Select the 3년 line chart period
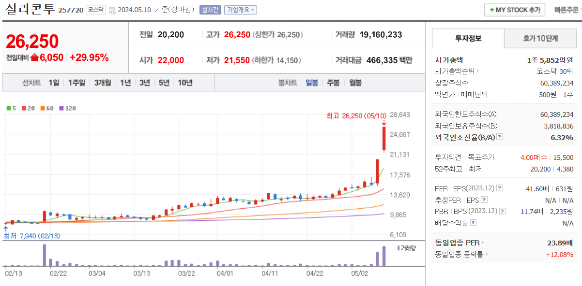 [145, 83]
